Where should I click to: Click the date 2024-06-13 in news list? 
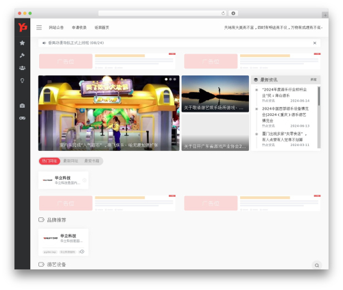coord(300,126)
